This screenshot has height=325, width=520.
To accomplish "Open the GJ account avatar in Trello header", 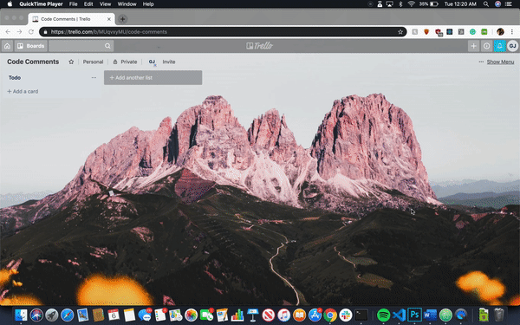I will pyautogui.click(x=512, y=46).
